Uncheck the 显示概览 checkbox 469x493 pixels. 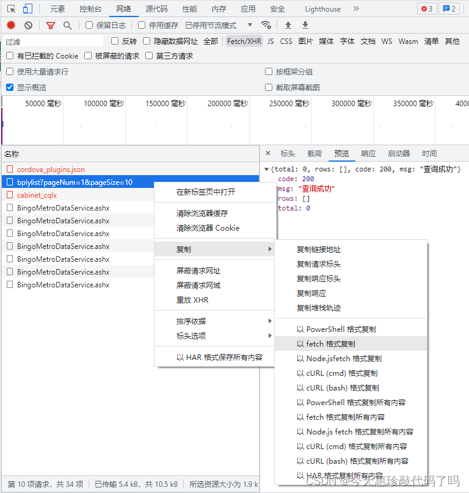tap(10, 87)
